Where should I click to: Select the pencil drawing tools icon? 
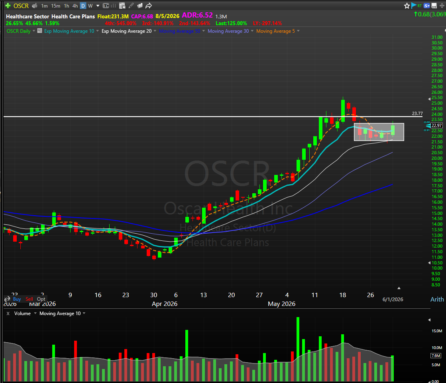click(131, 6)
